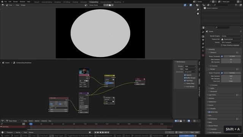Expand the Curves panel

tap(211, 105)
